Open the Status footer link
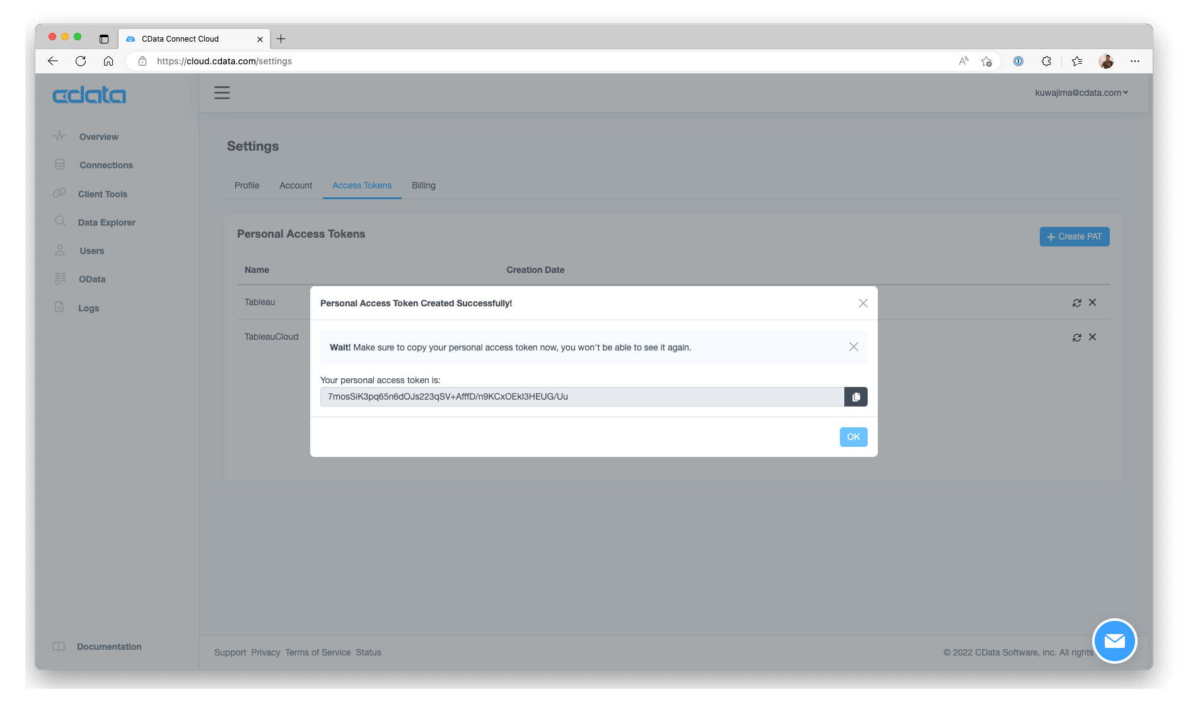This screenshot has height=716, width=1188. click(x=368, y=652)
